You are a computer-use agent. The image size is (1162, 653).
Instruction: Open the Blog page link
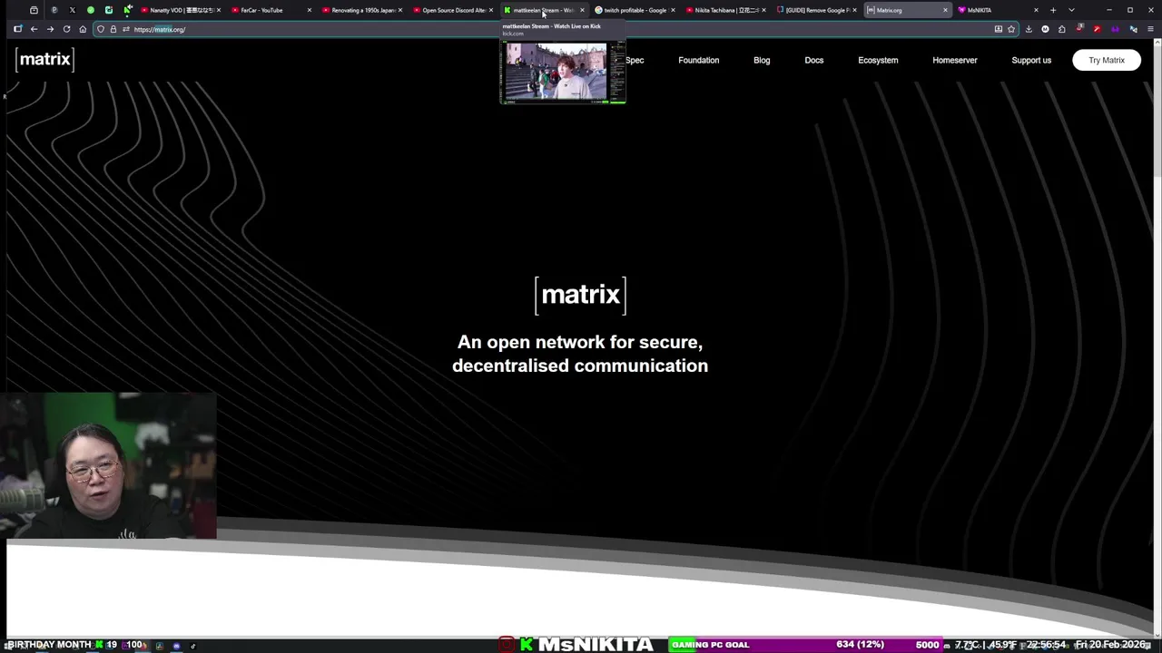pyautogui.click(x=762, y=60)
